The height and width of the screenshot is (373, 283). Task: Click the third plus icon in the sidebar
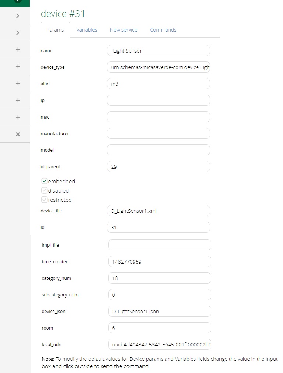(x=17, y=84)
